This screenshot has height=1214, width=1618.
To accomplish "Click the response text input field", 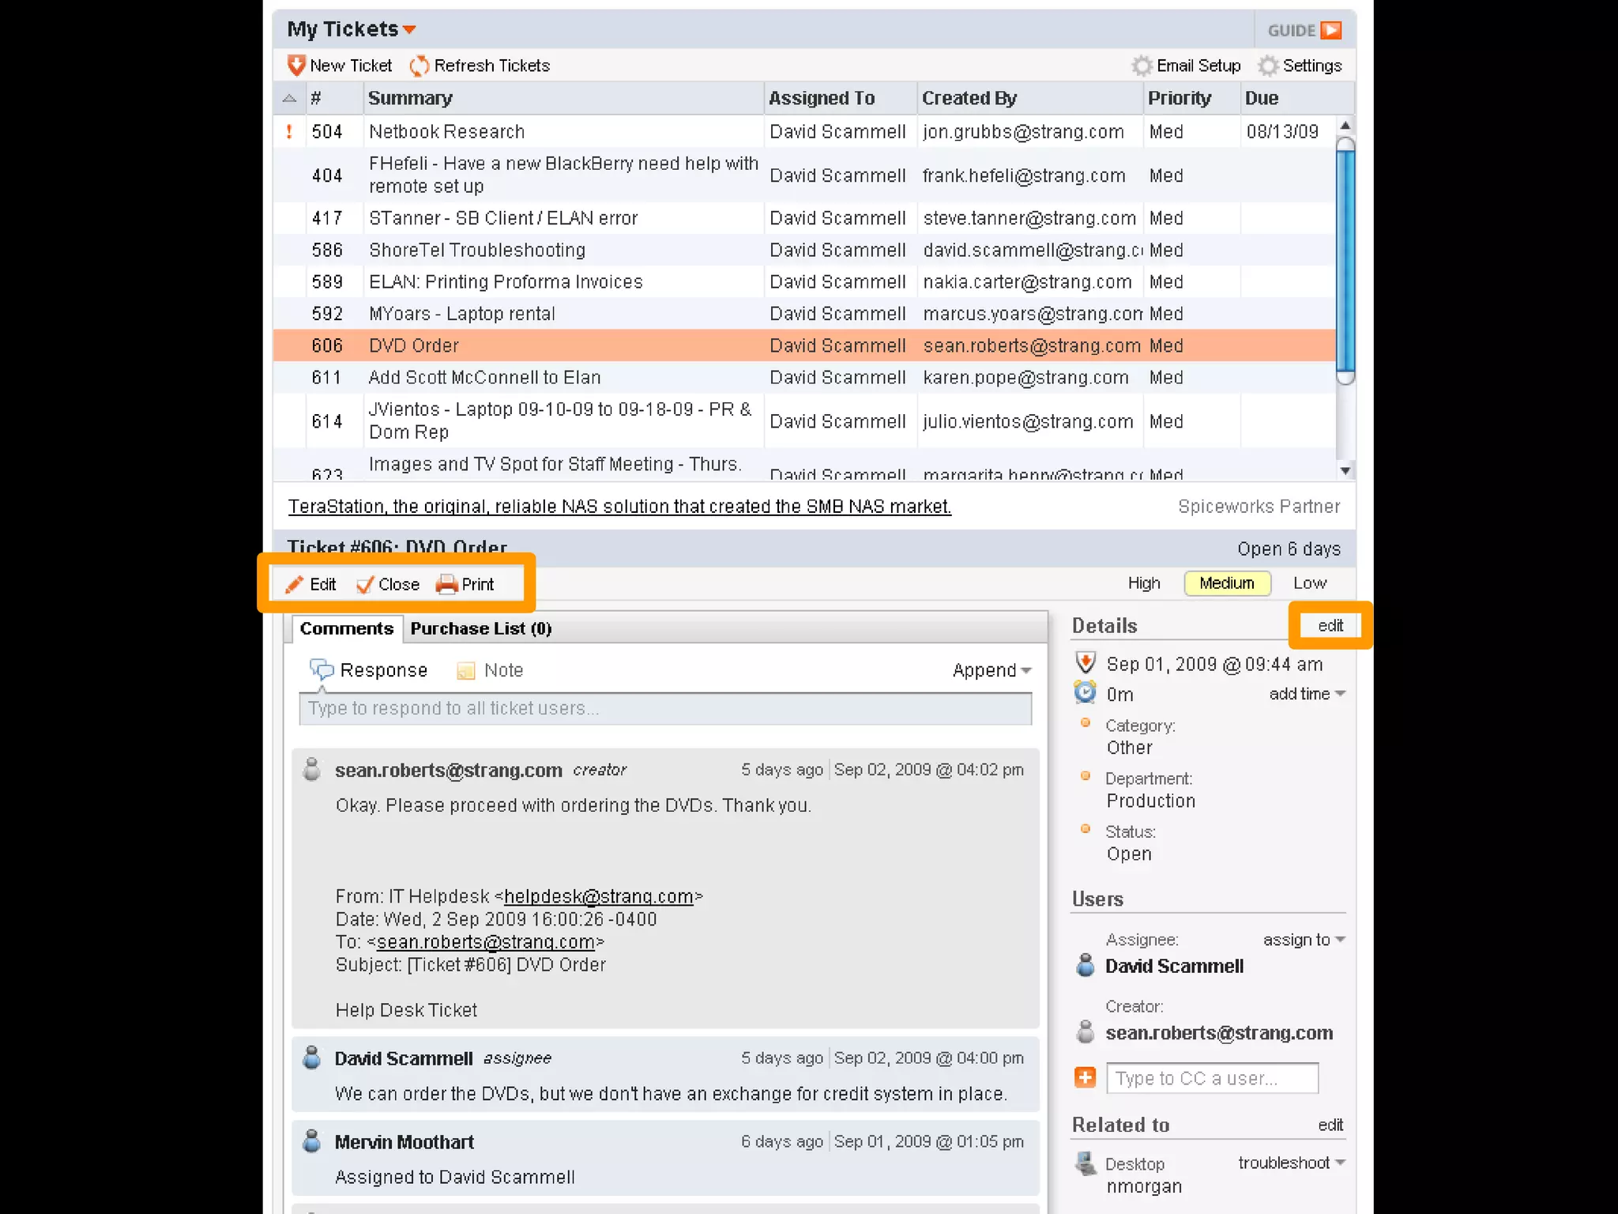I will coord(665,708).
